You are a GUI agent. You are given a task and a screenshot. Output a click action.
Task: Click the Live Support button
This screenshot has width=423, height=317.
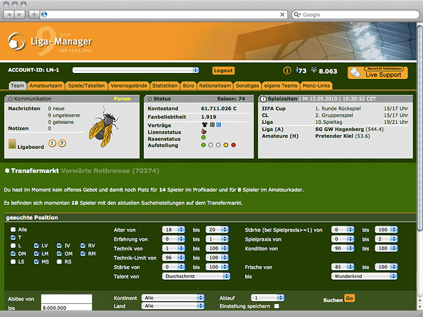click(x=377, y=72)
